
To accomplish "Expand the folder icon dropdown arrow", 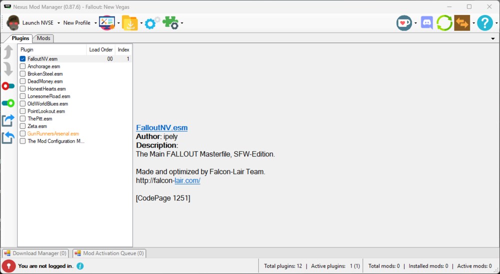I will pos(141,23).
